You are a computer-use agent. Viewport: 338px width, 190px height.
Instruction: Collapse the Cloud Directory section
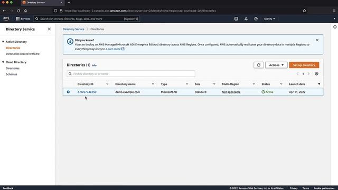coord(3,62)
